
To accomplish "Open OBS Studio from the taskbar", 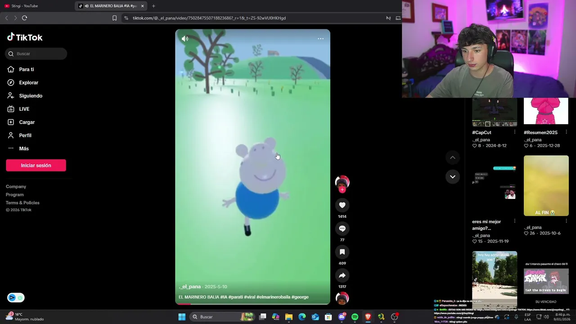I will 395,317.
